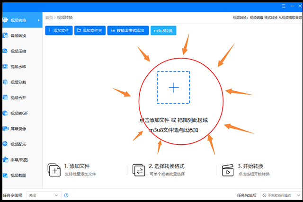Image resolution: width=303 pixels, height=202 pixels.
Task: Open the 视频合并 sidebar section
Action: click(22, 98)
